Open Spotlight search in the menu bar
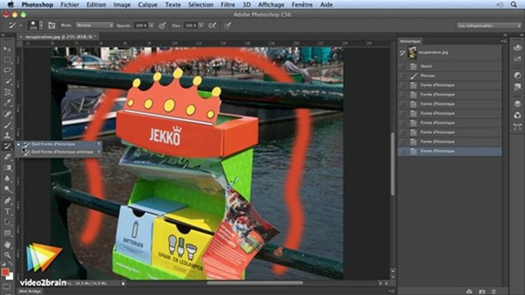The height and width of the screenshot is (295, 525). pos(513,4)
